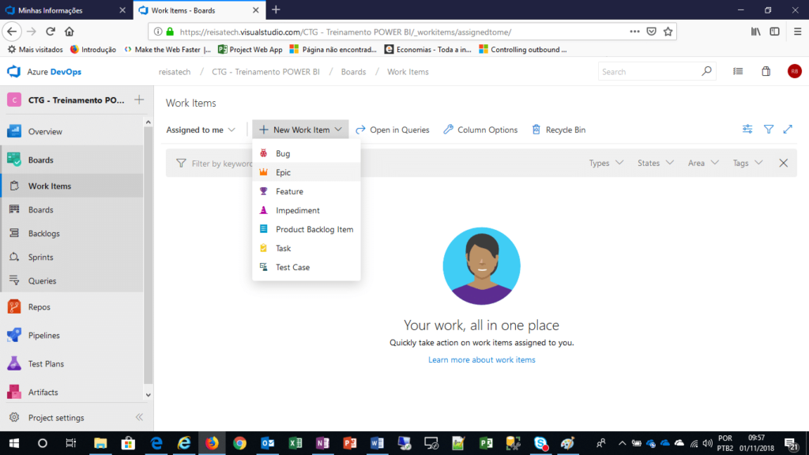
Task: Open Column Options wrench icon
Action: tap(448, 130)
